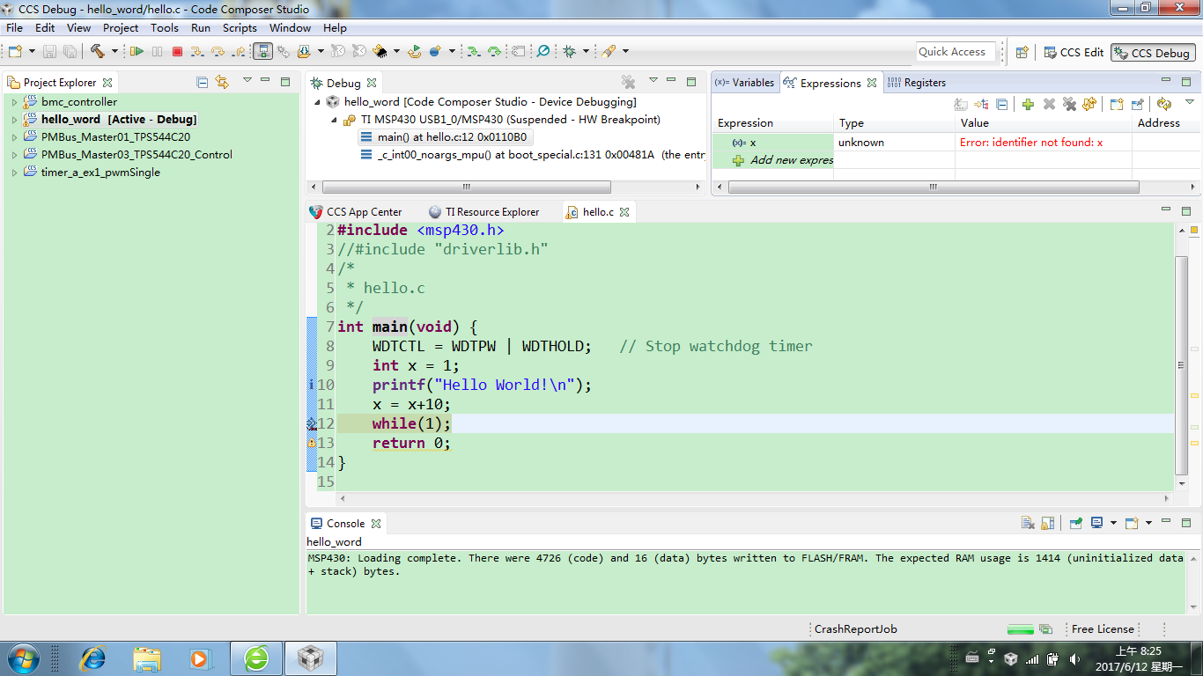1203x676 pixels.
Task: Click Remove All Expressions double-X icon
Action: [1069, 104]
